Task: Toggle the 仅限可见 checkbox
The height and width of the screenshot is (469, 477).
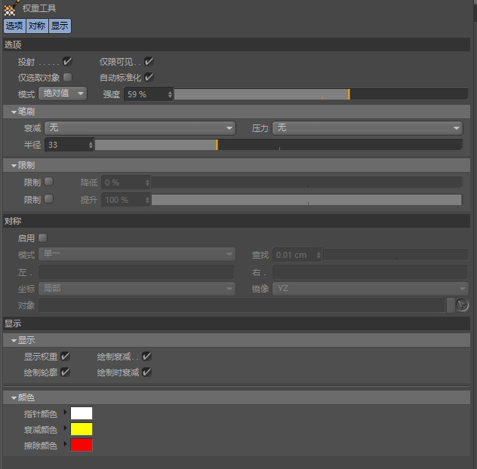Action: pos(149,62)
